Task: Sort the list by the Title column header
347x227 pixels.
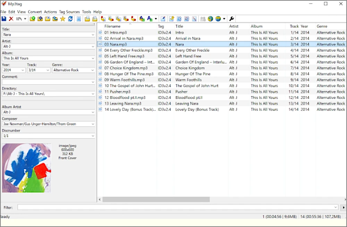Action: 201,26
